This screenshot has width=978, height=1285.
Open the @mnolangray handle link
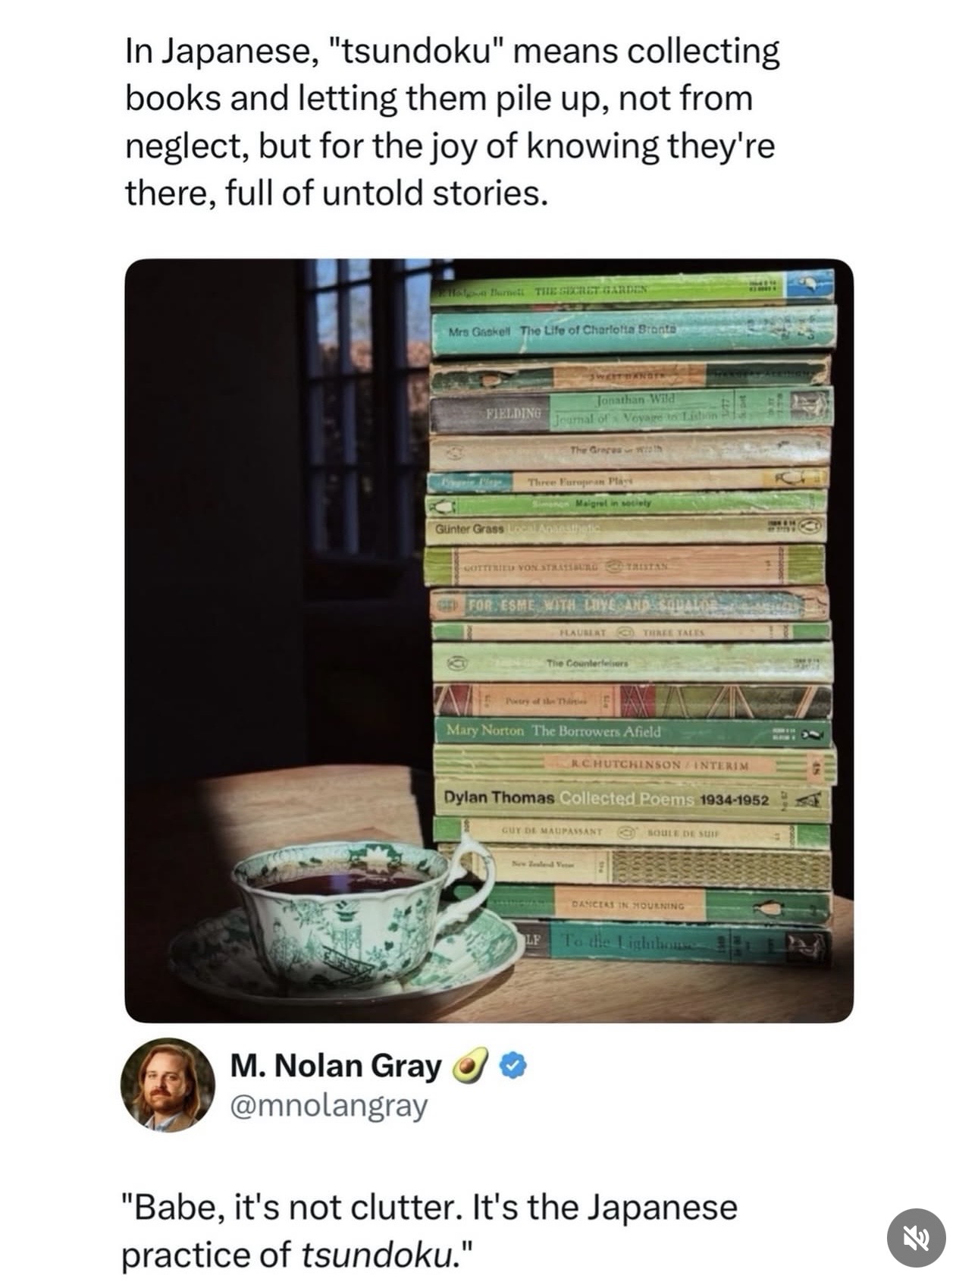pos(328,1105)
